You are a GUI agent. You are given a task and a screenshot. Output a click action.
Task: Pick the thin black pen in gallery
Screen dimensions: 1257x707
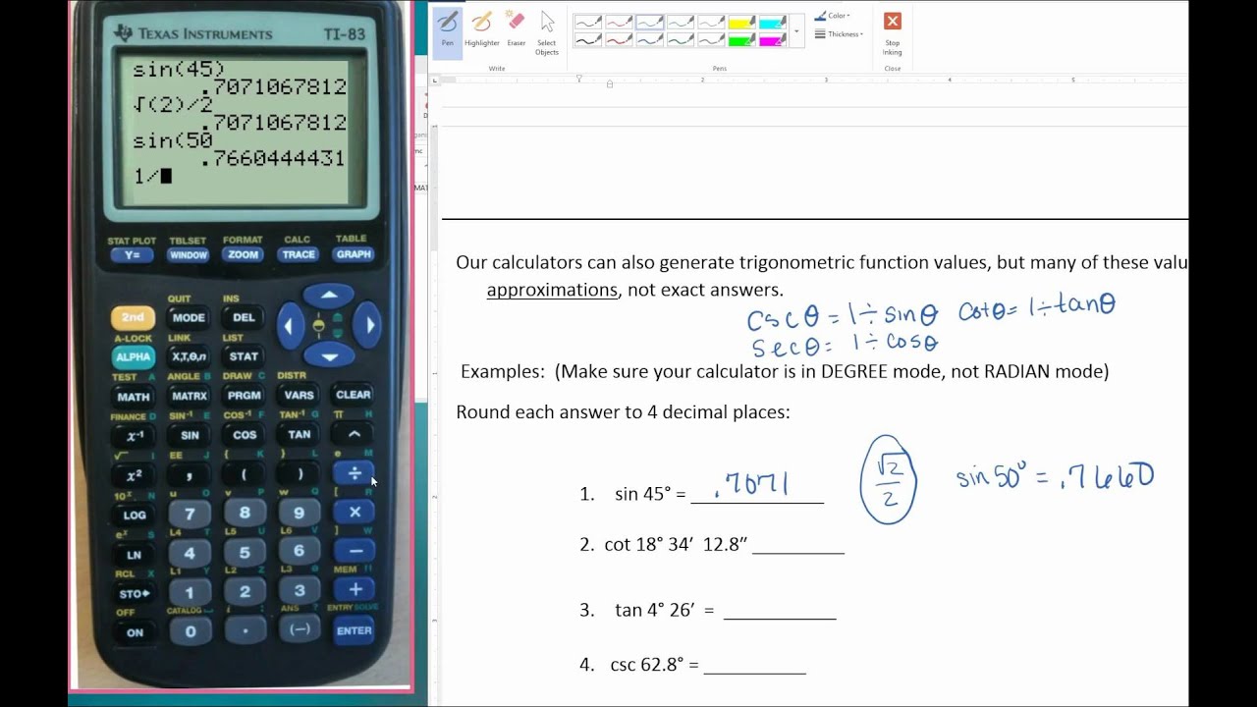pyautogui.click(x=587, y=22)
